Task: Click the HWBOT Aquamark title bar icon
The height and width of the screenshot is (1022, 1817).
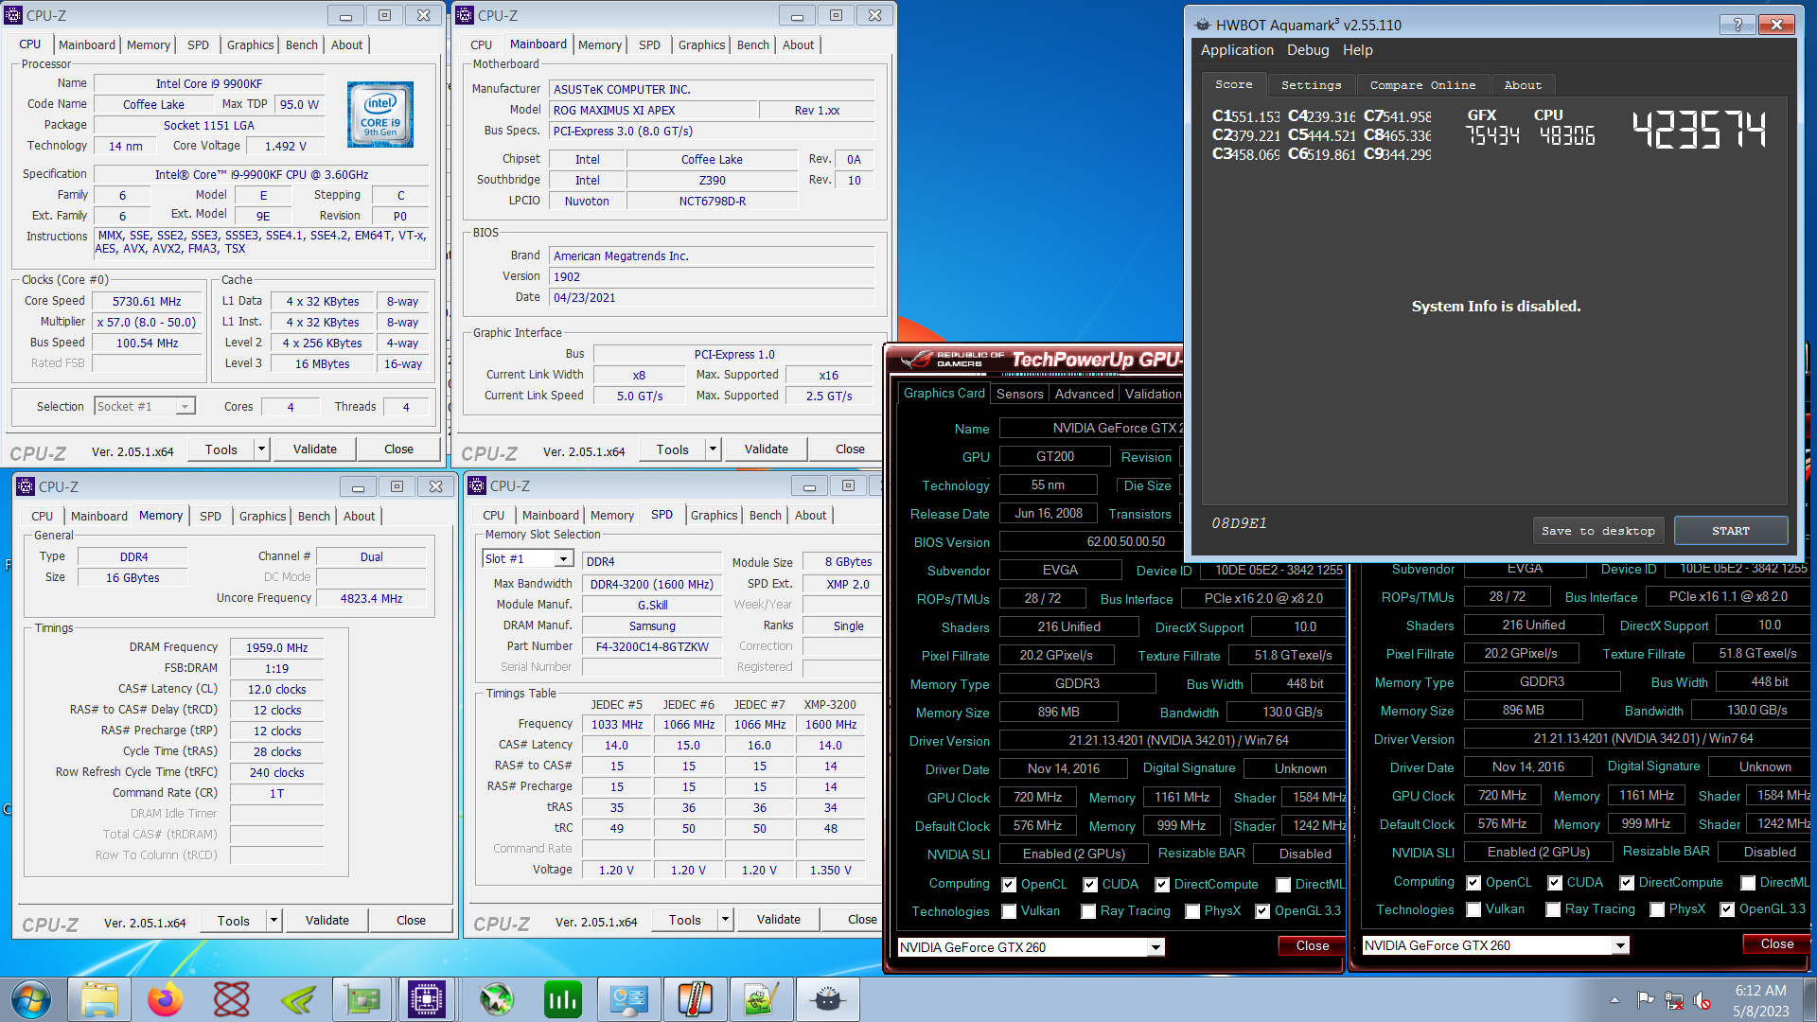Action: click(1203, 25)
